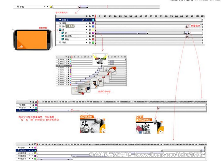
Task: Click frame 50 on the main timeline ruler
Action: 146,16
